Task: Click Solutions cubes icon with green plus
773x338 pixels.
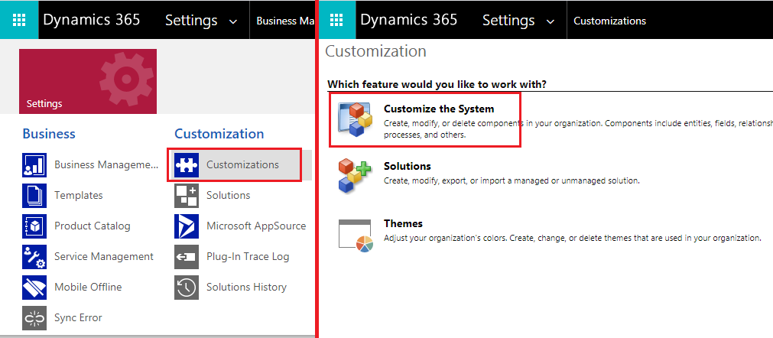Action: pyautogui.click(x=356, y=175)
